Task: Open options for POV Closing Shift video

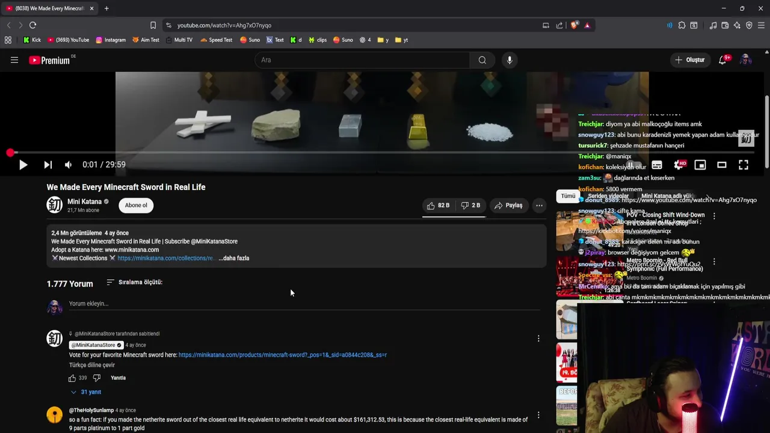Action: click(714, 216)
